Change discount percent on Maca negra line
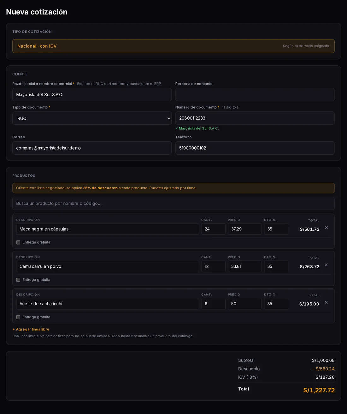 (276, 229)
